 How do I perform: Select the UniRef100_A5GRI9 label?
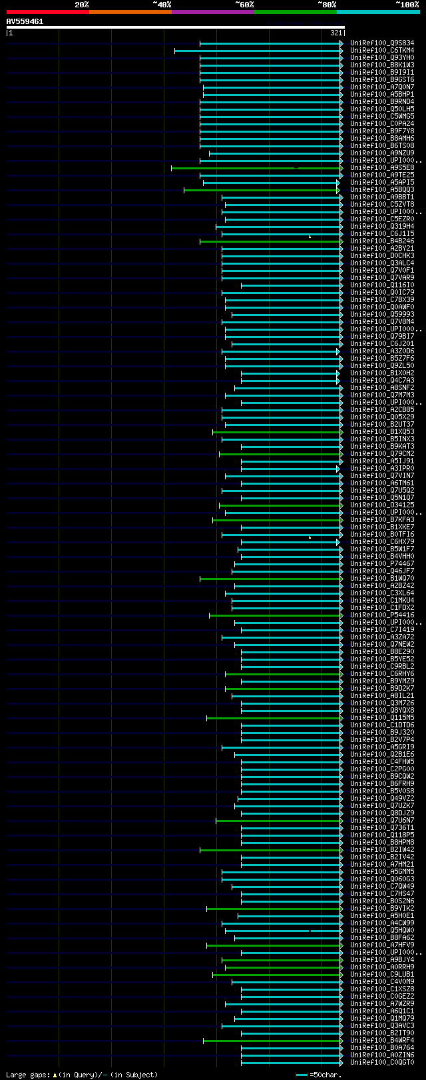[x=382, y=747]
